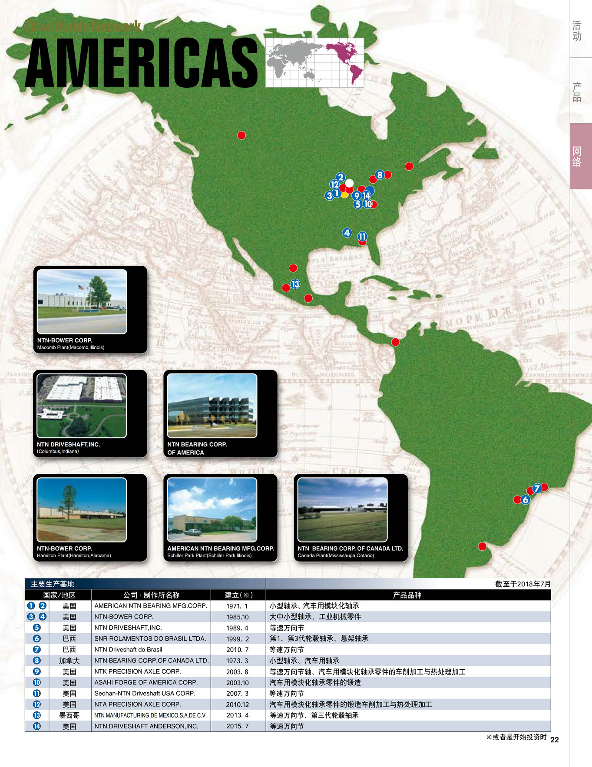
Task: Click the white dot beside marker 2
Action: (x=349, y=183)
